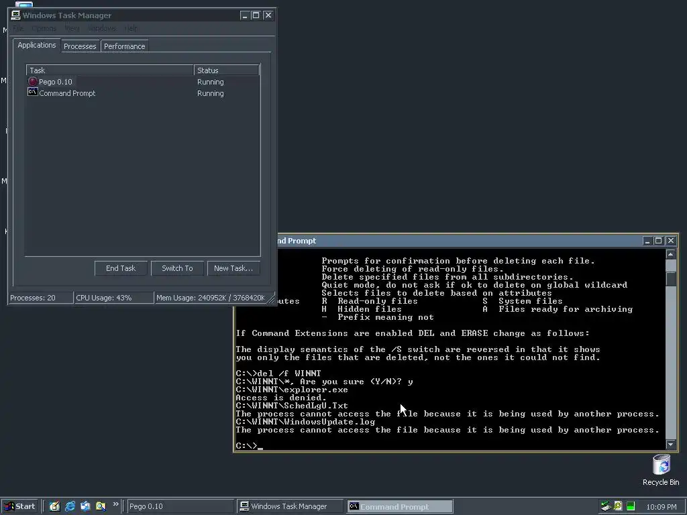687x515 pixels.
Task: Switch to the Processes tab
Action: (x=80, y=46)
